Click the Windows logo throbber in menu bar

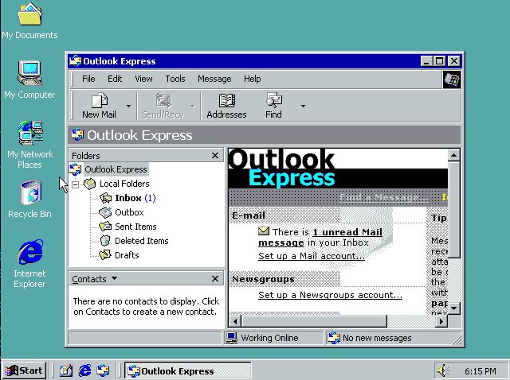(x=452, y=79)
